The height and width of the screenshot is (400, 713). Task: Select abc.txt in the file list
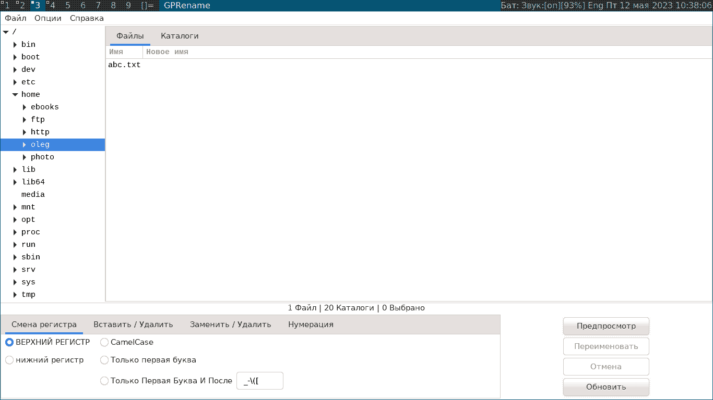[124, 65]
